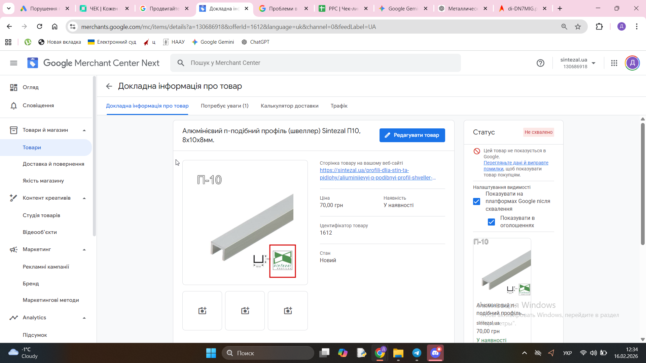Click the Редагувати товар button
This screenshot has width=646, height=363.
(412, 135)
